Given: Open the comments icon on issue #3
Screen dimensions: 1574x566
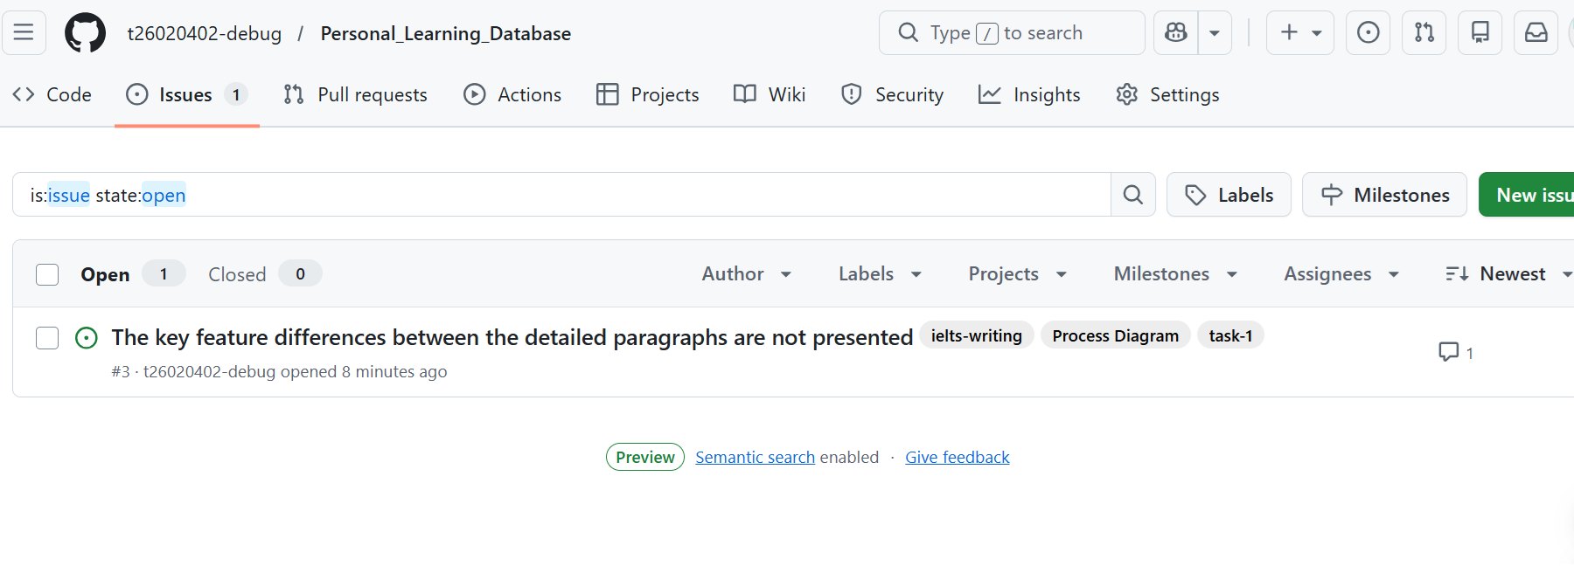Looking at the screenshot, I should click(1455, 352).
